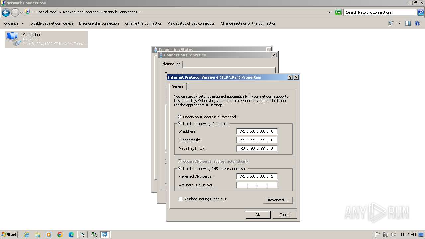Viewport: 425px width, 239px height.
Task: Click Disable this network device
Action: (x=52, y=23)
